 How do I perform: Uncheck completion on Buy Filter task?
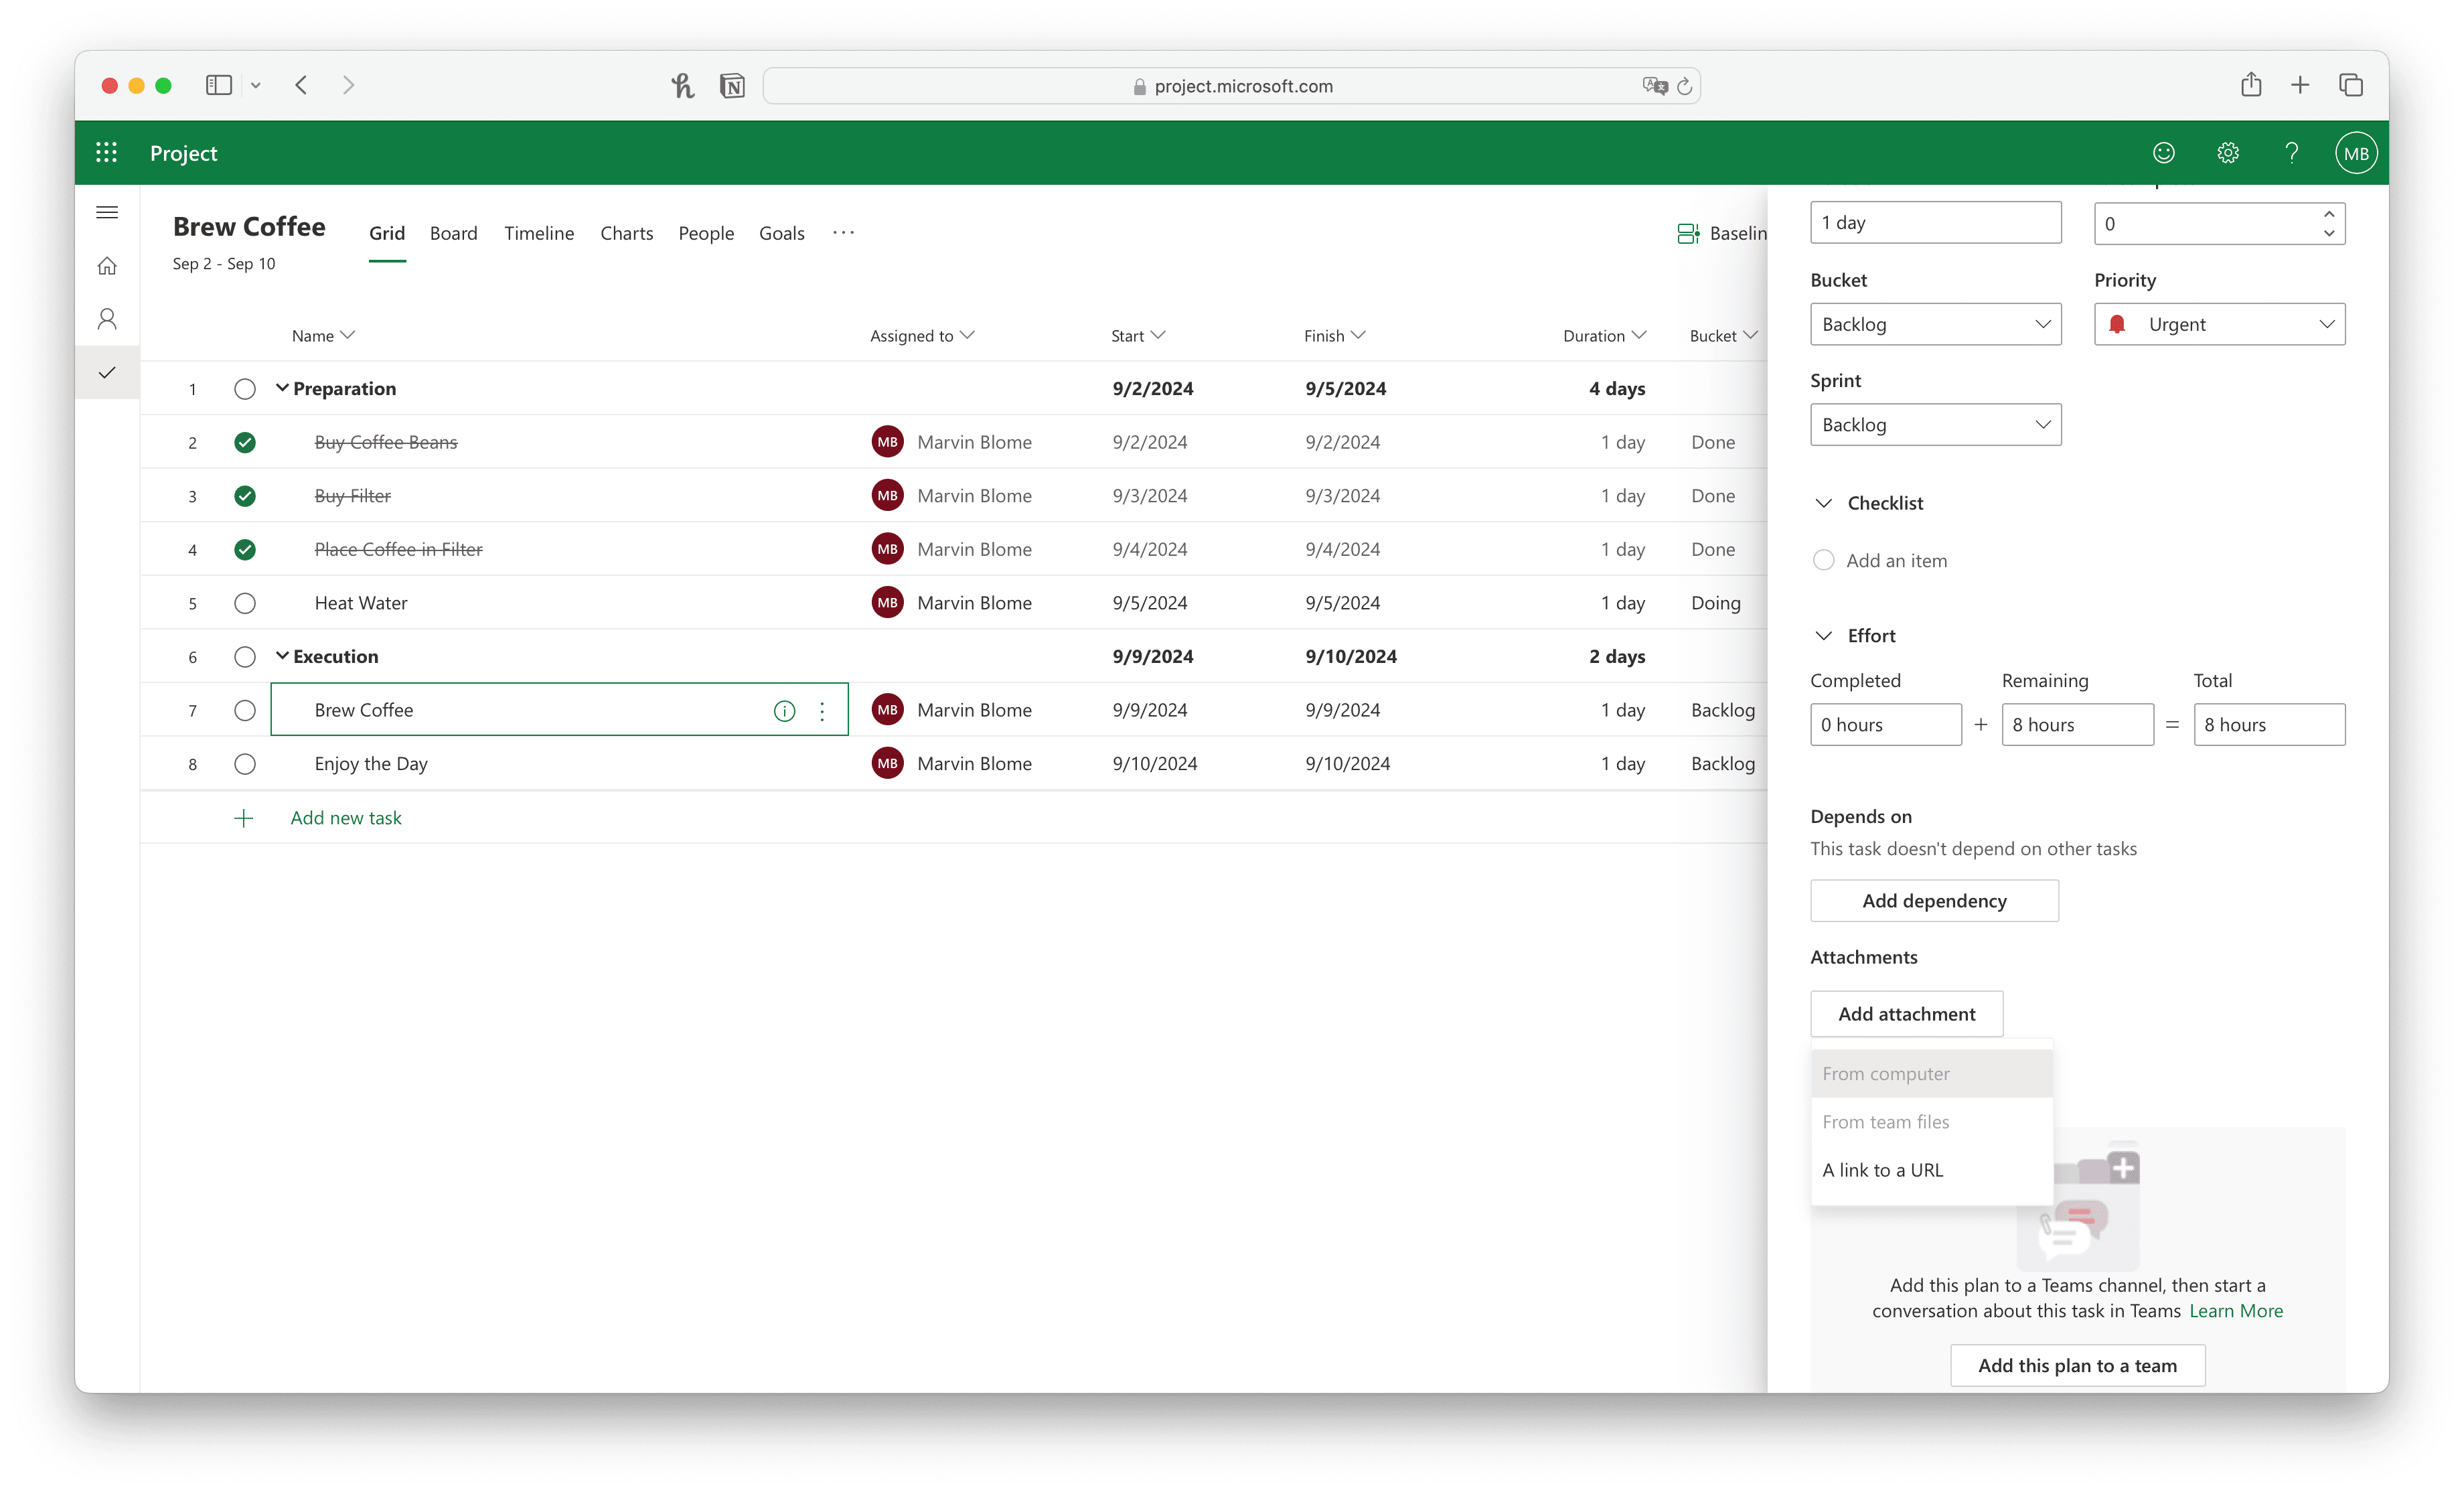point(245,495)
